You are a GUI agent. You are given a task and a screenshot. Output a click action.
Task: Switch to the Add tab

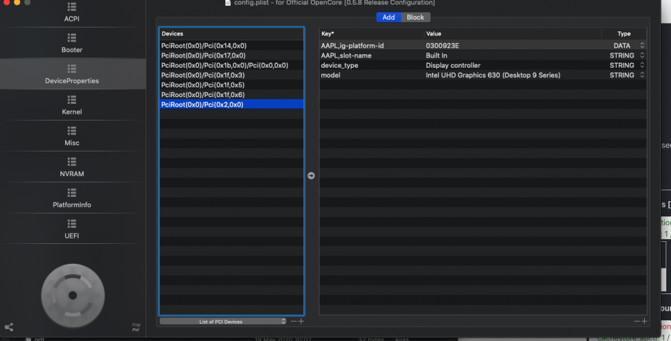(389, 17)
